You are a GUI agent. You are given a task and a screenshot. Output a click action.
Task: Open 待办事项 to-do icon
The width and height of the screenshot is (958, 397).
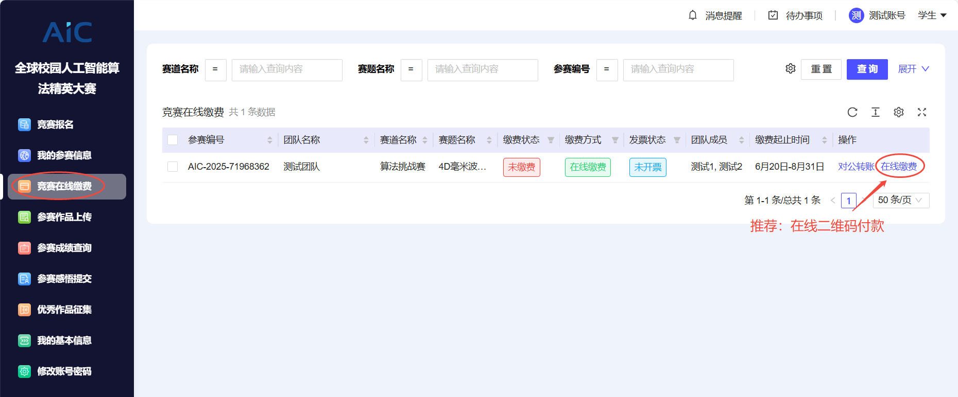click(773, 15)
